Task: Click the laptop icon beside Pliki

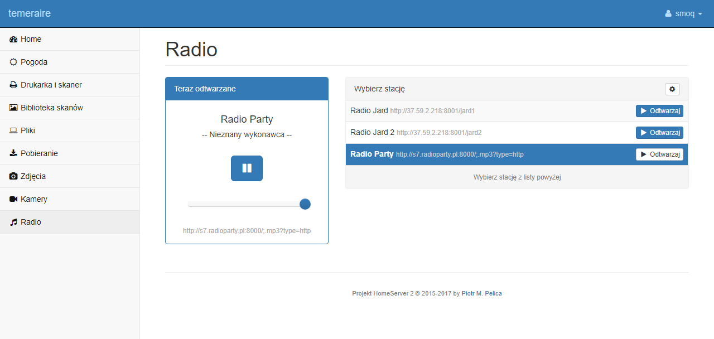Action: pos(13,131)
